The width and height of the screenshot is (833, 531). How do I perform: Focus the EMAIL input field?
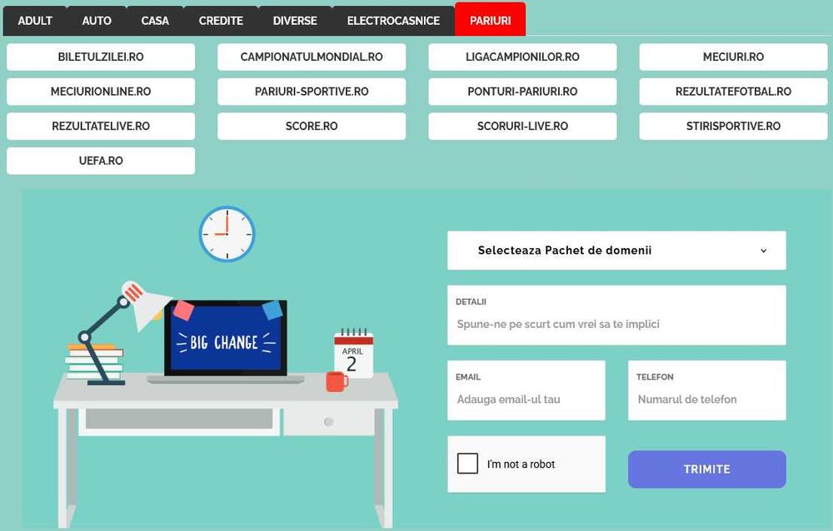click(526, 390)
